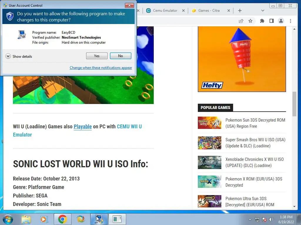
Task: Minimize the Chrome window
Action: (x=273, y=6)
